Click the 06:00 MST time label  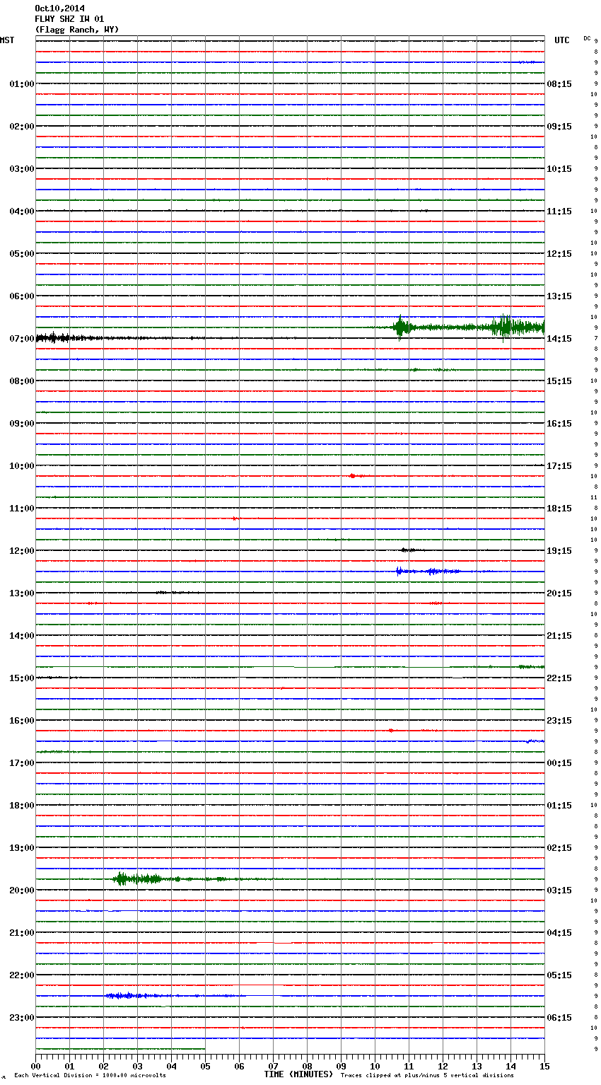22,296
